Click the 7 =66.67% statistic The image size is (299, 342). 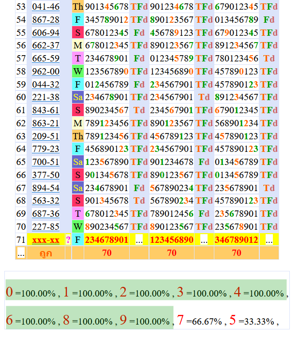click(x=199, y=321)
